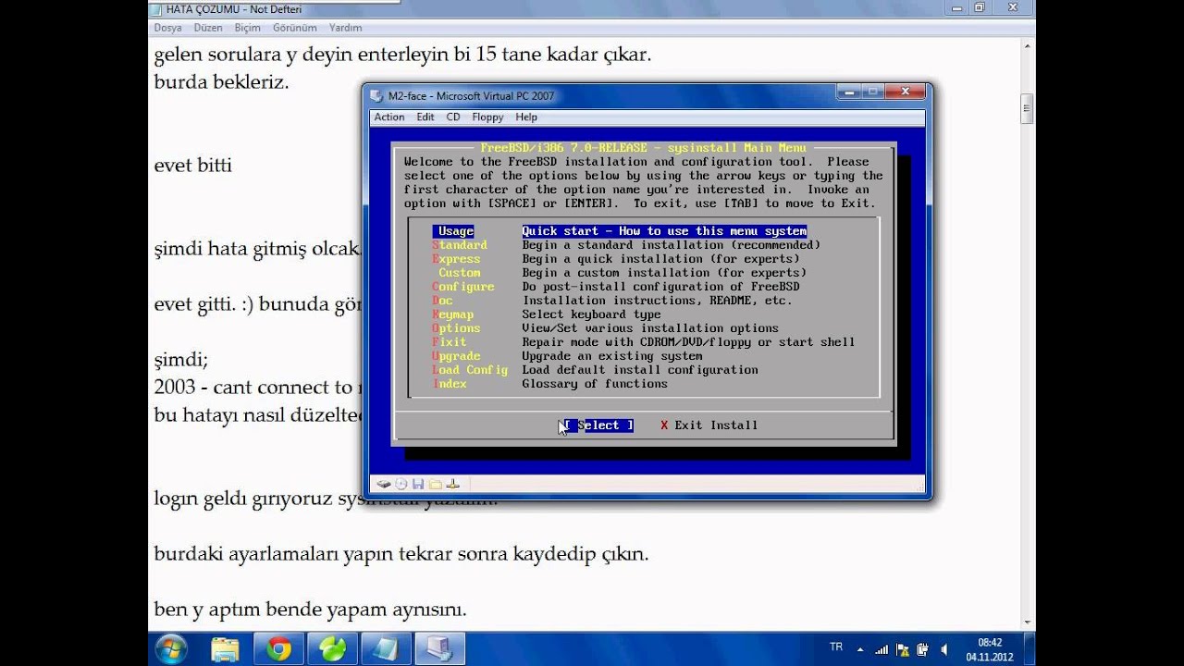Viewport: 1184px width, 666px height.
Task: Close the Virtual PC window
Action: coord(905,92)
